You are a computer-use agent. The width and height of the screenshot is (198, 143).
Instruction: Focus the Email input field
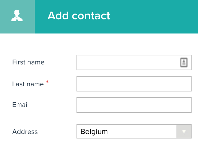coord(134,105)
